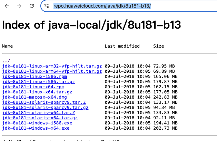Download jdk-8u181-linux-x64.tar.gz
217x141 pixels.
(37, 92)
